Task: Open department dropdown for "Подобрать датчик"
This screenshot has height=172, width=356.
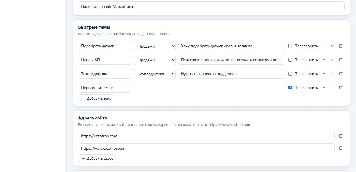Action: pos(155,46)
